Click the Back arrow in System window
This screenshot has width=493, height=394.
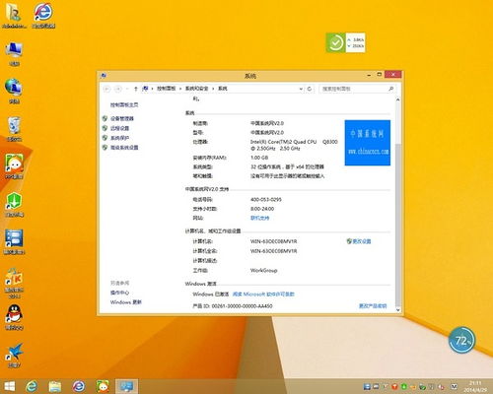coord(106,89)
